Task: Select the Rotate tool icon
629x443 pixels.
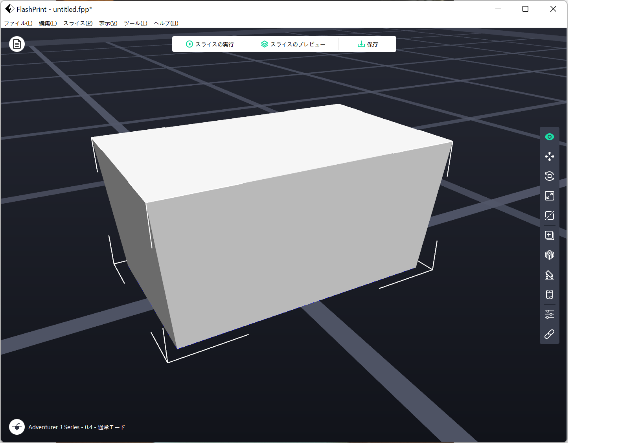Action: pyautogui.click(x=549, y=176)
